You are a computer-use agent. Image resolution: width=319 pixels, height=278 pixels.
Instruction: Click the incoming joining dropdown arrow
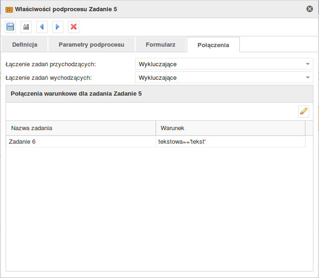click(x=308, y=64)
